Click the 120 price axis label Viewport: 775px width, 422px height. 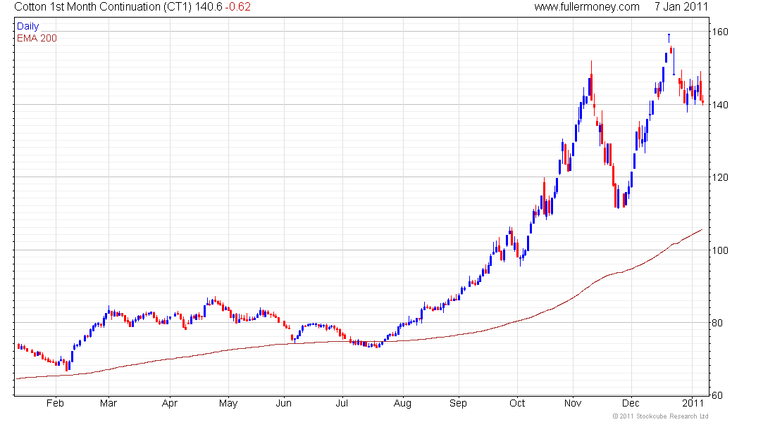point(719,178)
